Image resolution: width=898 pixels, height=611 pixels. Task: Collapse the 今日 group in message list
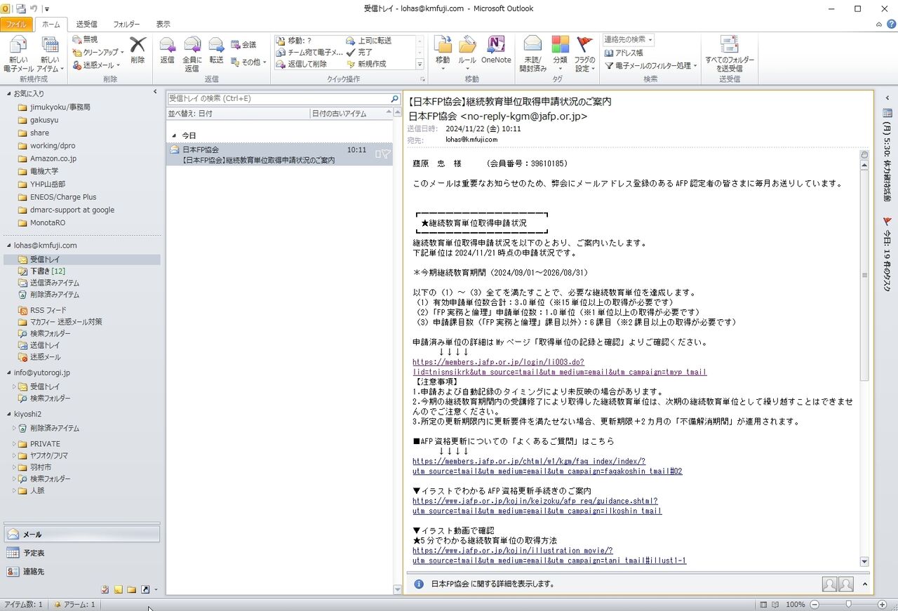(x=173, y=135)
